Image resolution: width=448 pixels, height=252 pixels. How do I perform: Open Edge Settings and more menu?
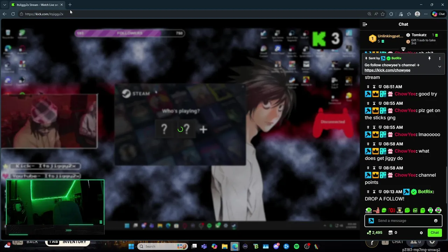pos(426,14)
